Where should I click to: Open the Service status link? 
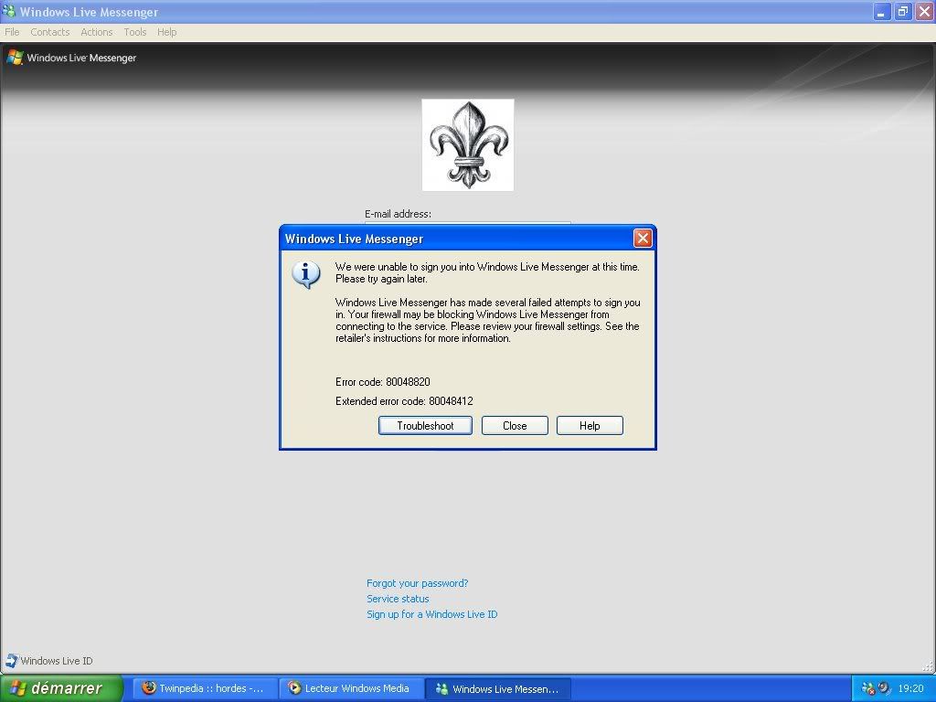[x=398, y=599]
